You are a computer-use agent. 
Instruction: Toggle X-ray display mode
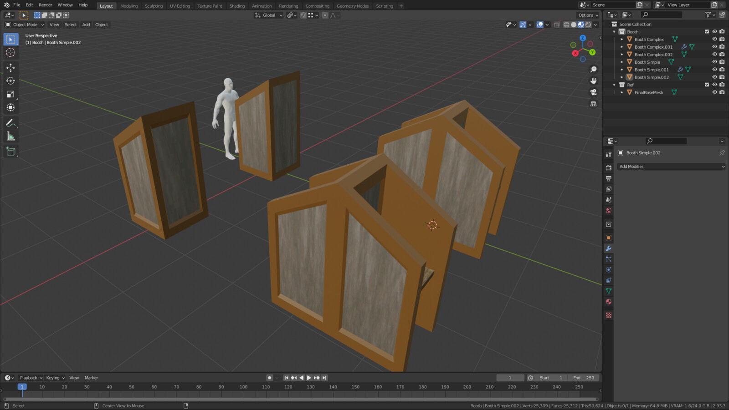coord(557,25)
